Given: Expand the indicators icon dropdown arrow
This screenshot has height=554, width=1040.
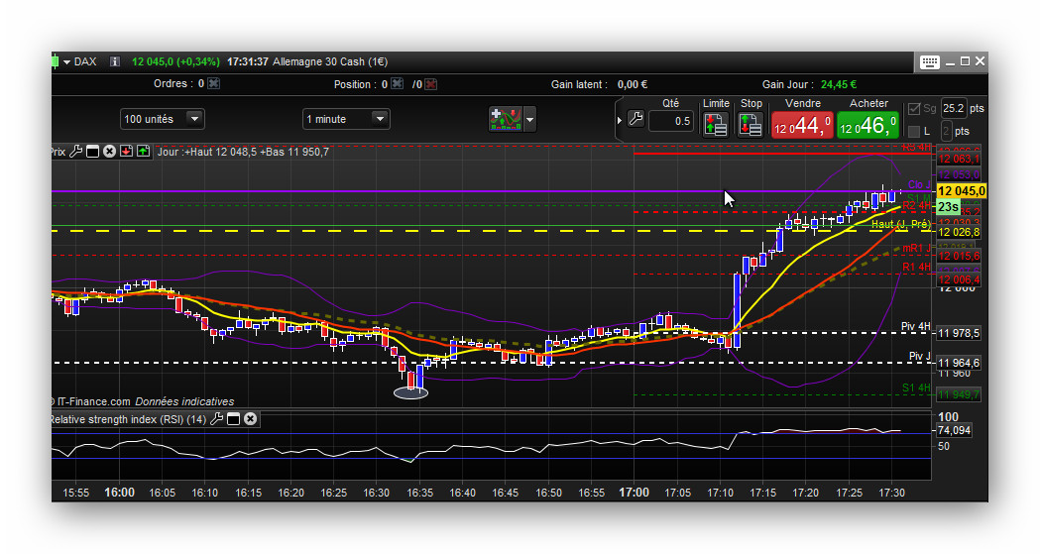Looking at the screenshot, I should (530, 120).
